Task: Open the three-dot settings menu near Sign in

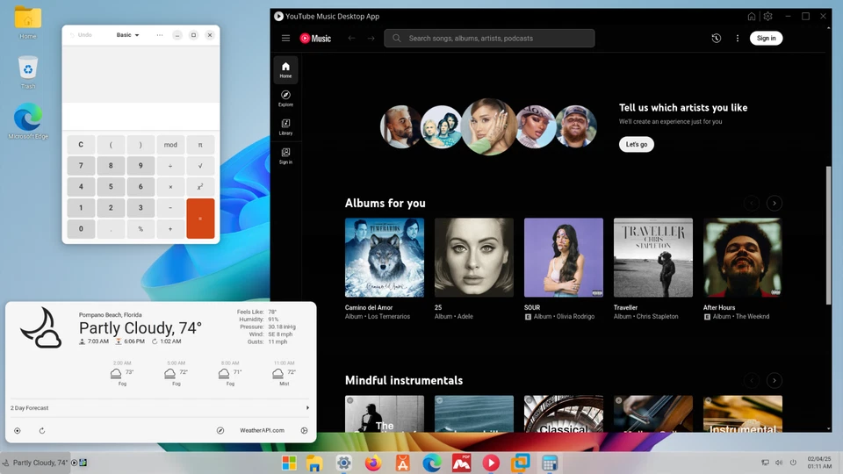Action: pyautogui.click(x=738, y=38)
